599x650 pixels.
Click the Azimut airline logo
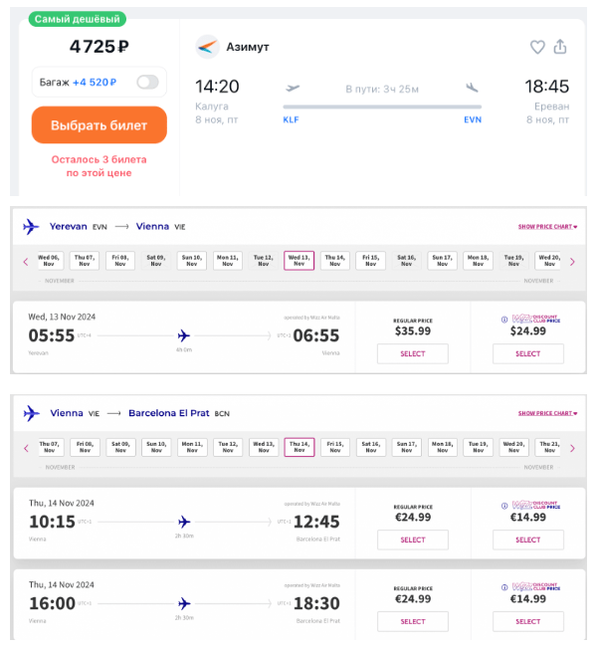207,47
